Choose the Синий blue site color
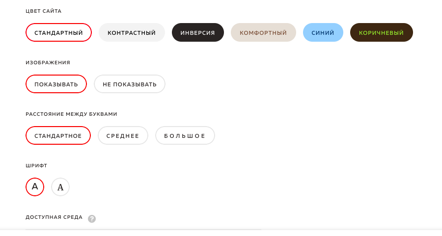 [323, 32]
